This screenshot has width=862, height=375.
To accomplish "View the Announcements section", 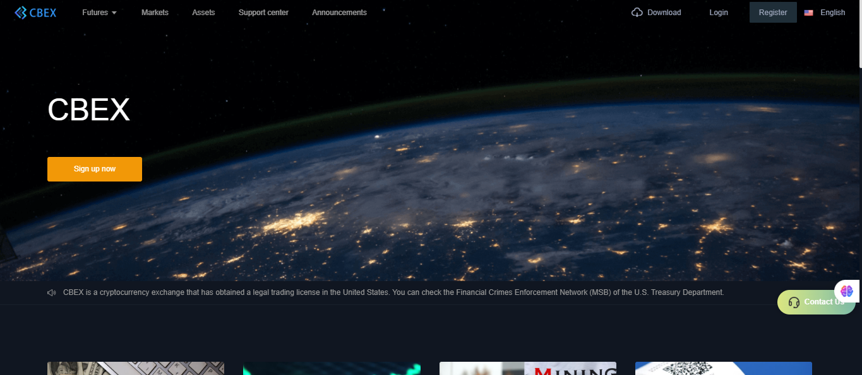I will point(339,12).
